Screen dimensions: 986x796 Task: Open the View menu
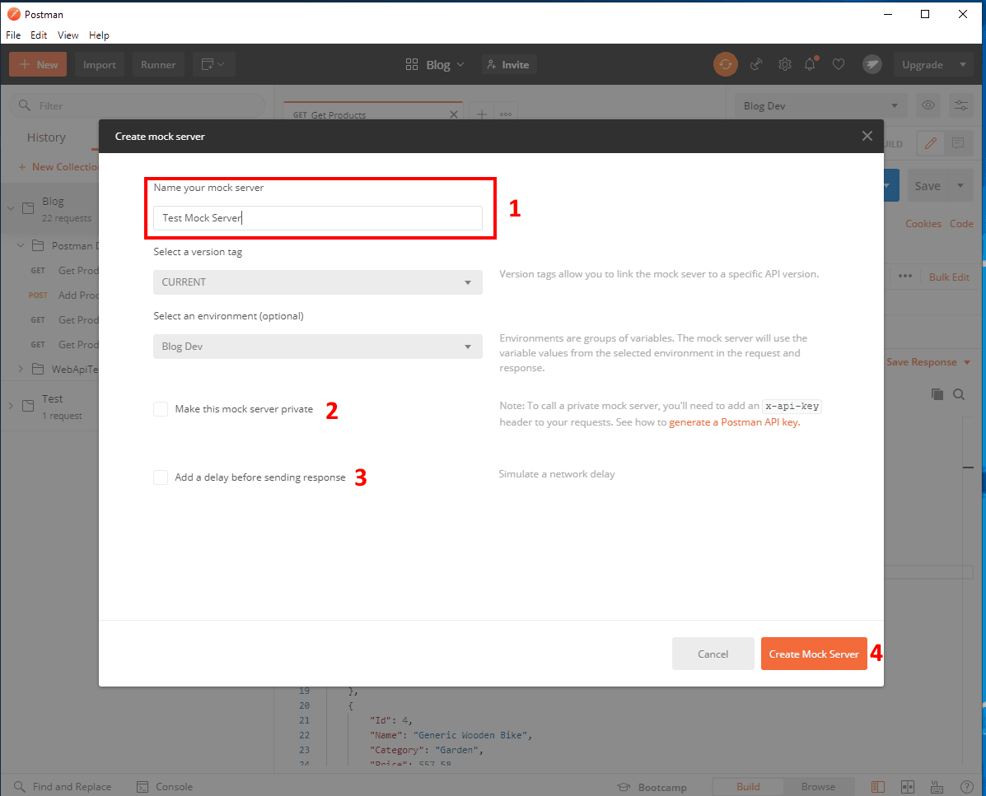(x=68, y=35)
